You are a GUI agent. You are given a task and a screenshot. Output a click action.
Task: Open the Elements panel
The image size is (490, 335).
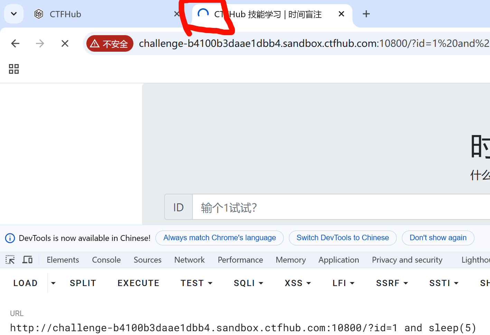tap(63, 260)
